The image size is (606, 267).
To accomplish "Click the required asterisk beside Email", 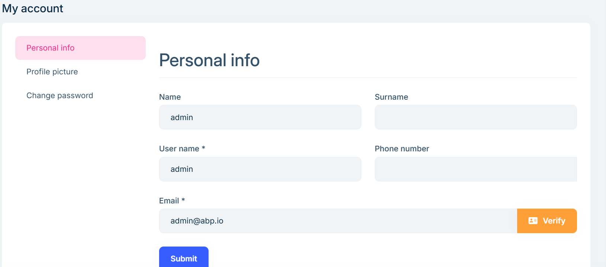I will (183, 200).
